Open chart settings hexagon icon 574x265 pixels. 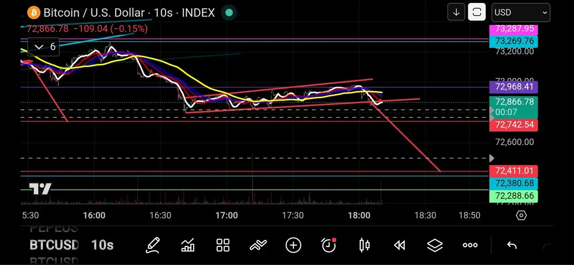[521, 215]
